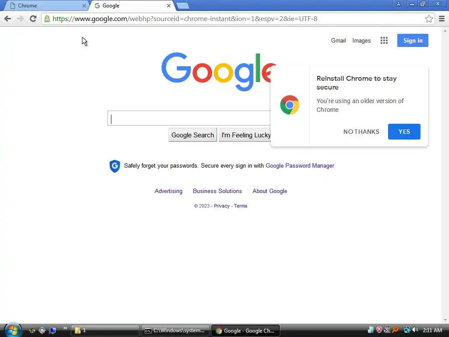Click the Sign in button
This screenshot has height=337, width=449.
(413, 40)
